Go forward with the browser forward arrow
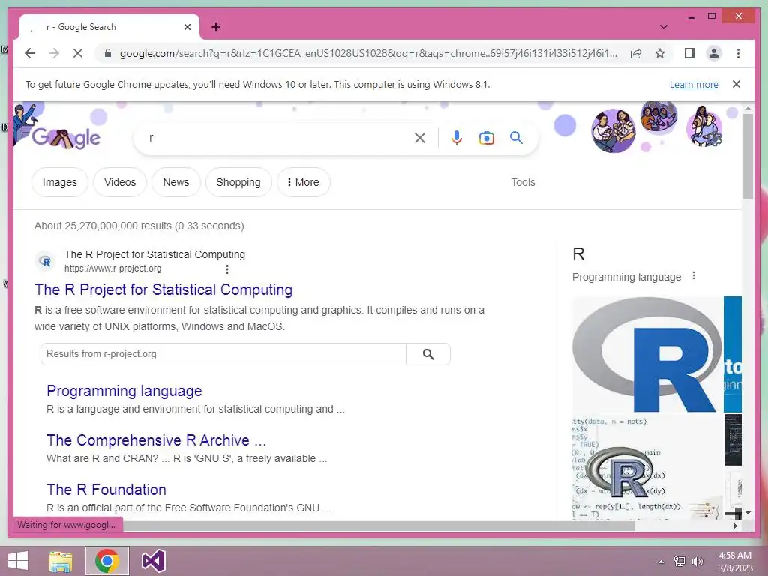The height and width of the screenshot is (576, 768). pyautogui.click(x=54, y=53)
